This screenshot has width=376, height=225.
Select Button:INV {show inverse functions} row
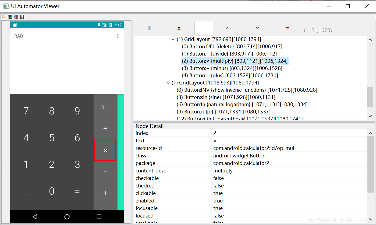(x=247, y=90)
